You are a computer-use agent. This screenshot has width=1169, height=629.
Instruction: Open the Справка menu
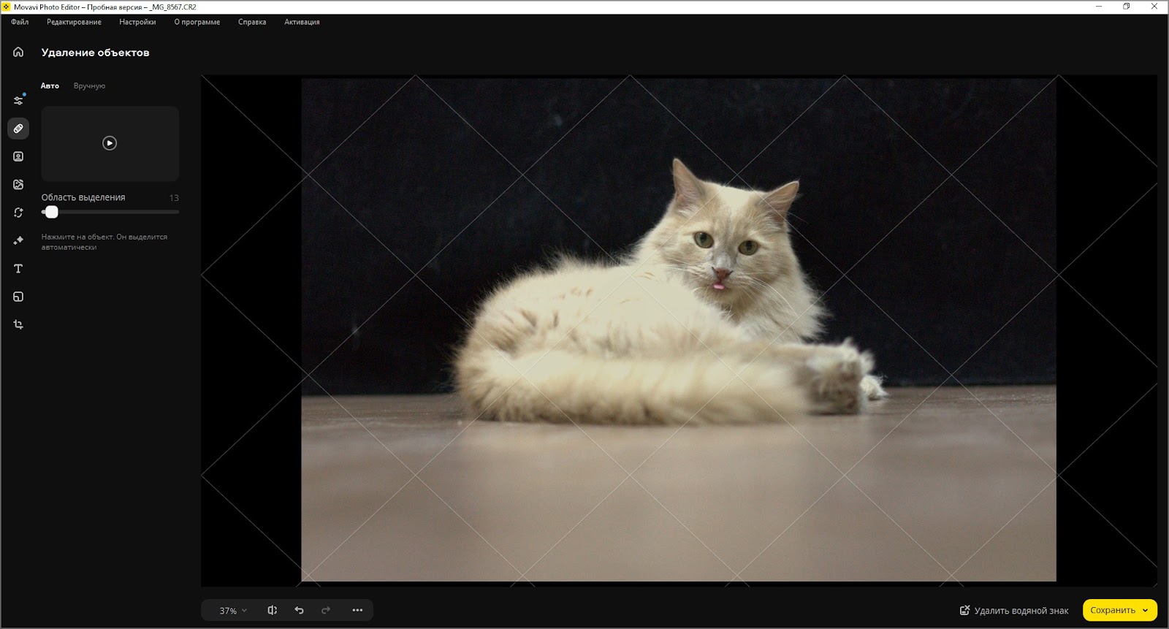252,22
